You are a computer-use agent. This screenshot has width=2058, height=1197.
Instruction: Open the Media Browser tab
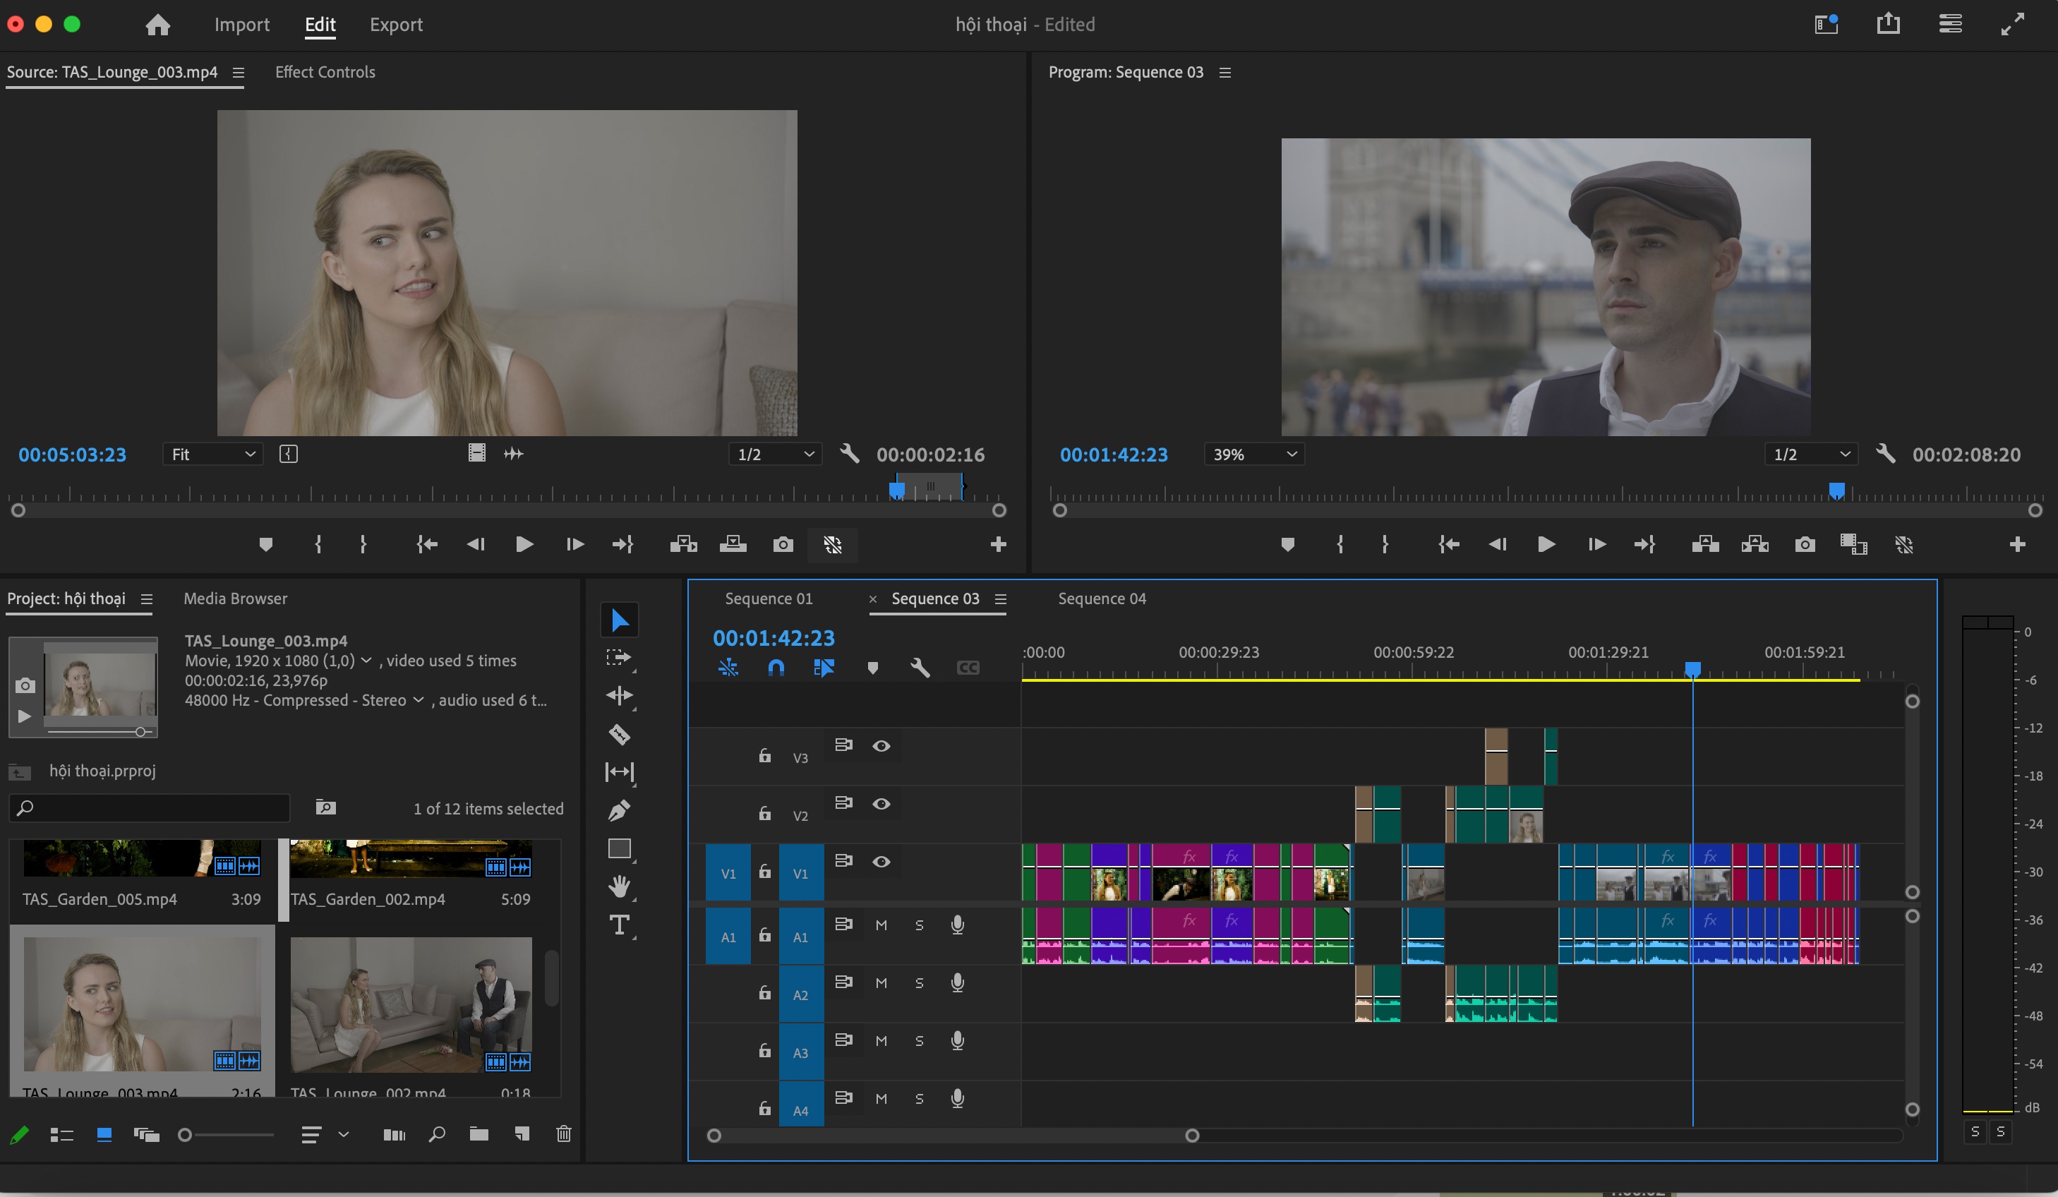pyautogui.click(x=235, y=598)
